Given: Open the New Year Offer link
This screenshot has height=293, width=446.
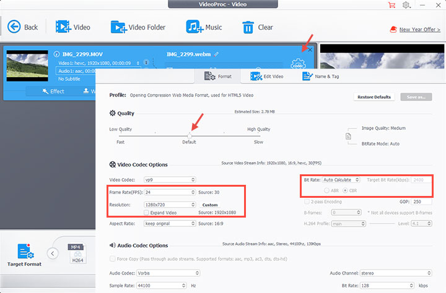Looking at the screenshot, I should click(x=420, y=30).
